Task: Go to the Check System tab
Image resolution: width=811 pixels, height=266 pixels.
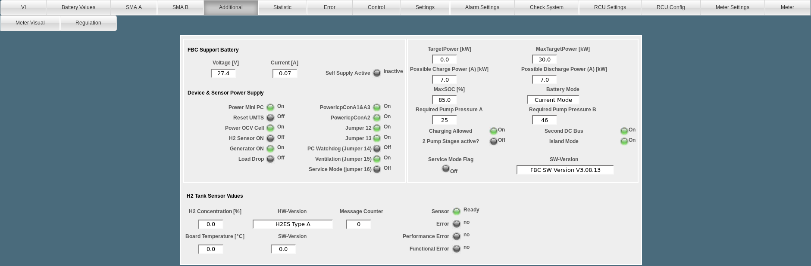Action: coord(547,7)
